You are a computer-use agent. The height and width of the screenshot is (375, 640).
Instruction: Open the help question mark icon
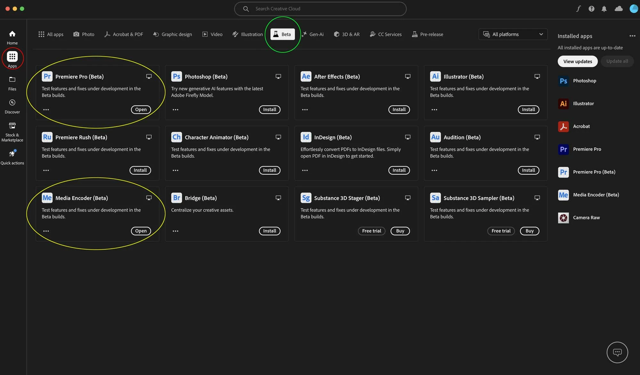click(591, 9)
